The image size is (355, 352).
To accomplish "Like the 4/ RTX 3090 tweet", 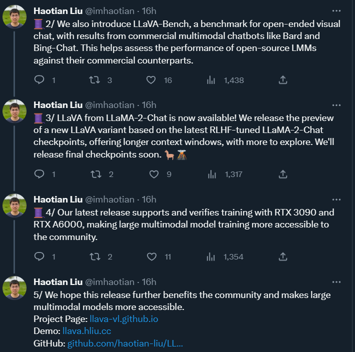I will 151,256.
